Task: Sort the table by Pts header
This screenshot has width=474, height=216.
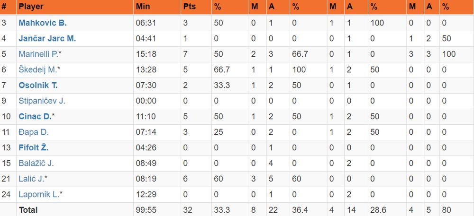Action: (x=189, y=7)
